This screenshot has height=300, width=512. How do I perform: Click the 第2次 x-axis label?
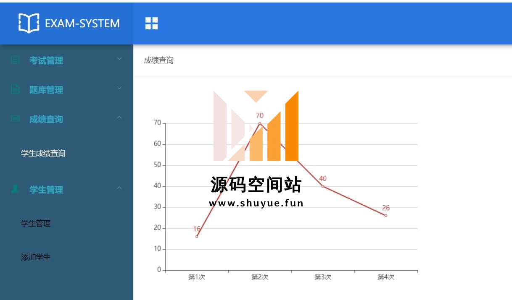(260, 277)
